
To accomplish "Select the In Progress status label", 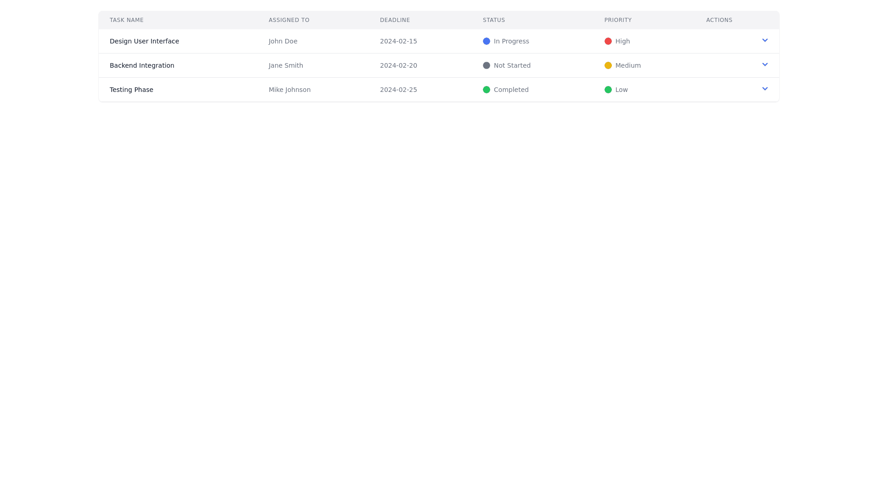I will pyautogui.click(x=511, y=41).
